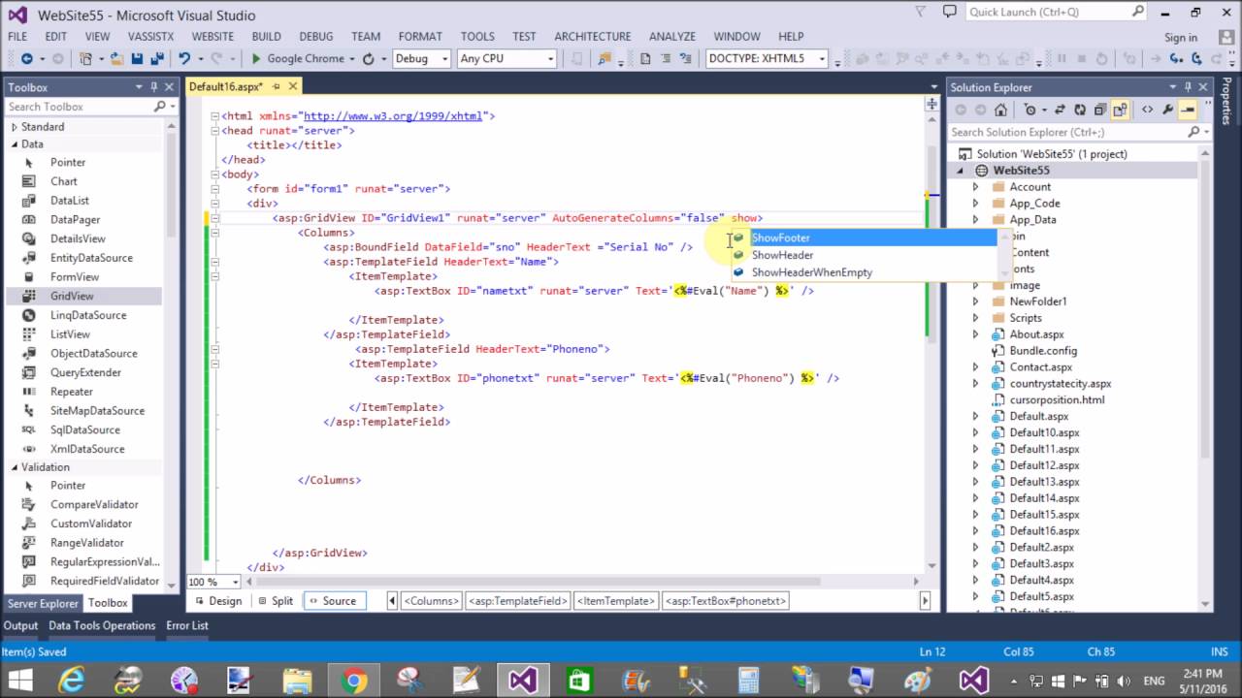Refresh the Solution Explorer tree
Image resolution: width=1242 pixels, height=698 pixels.
[x=1080, y=110]
